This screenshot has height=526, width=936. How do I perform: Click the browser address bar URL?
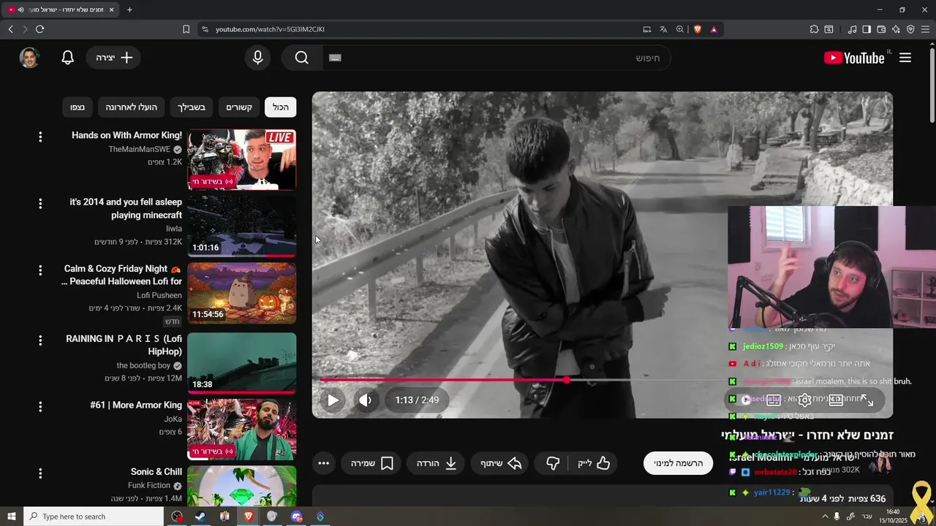pyautogui.click(x=270, y=29)
